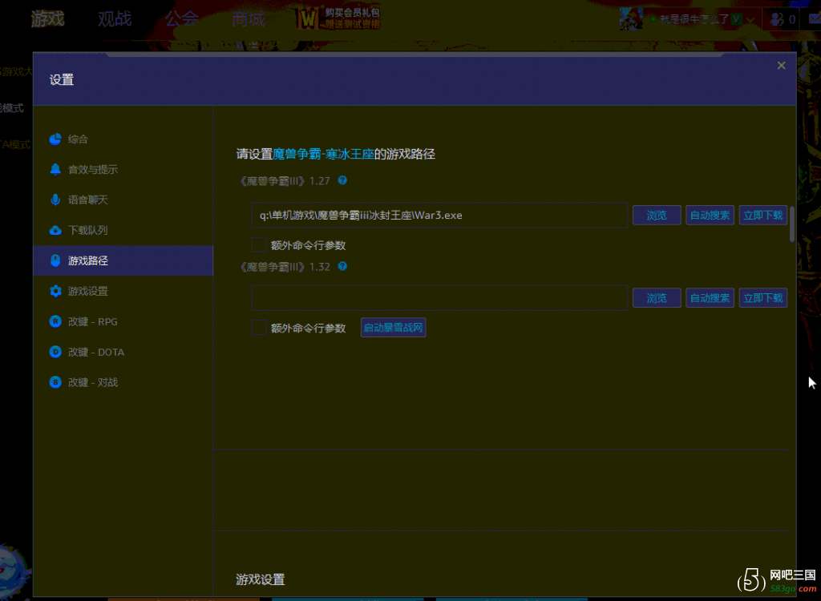Image resolution: width=821 pixels, height=601 pixels.
Task: Click the 启动暴雪战网 button
Action: pyautogui.click(x=393, y=327)
